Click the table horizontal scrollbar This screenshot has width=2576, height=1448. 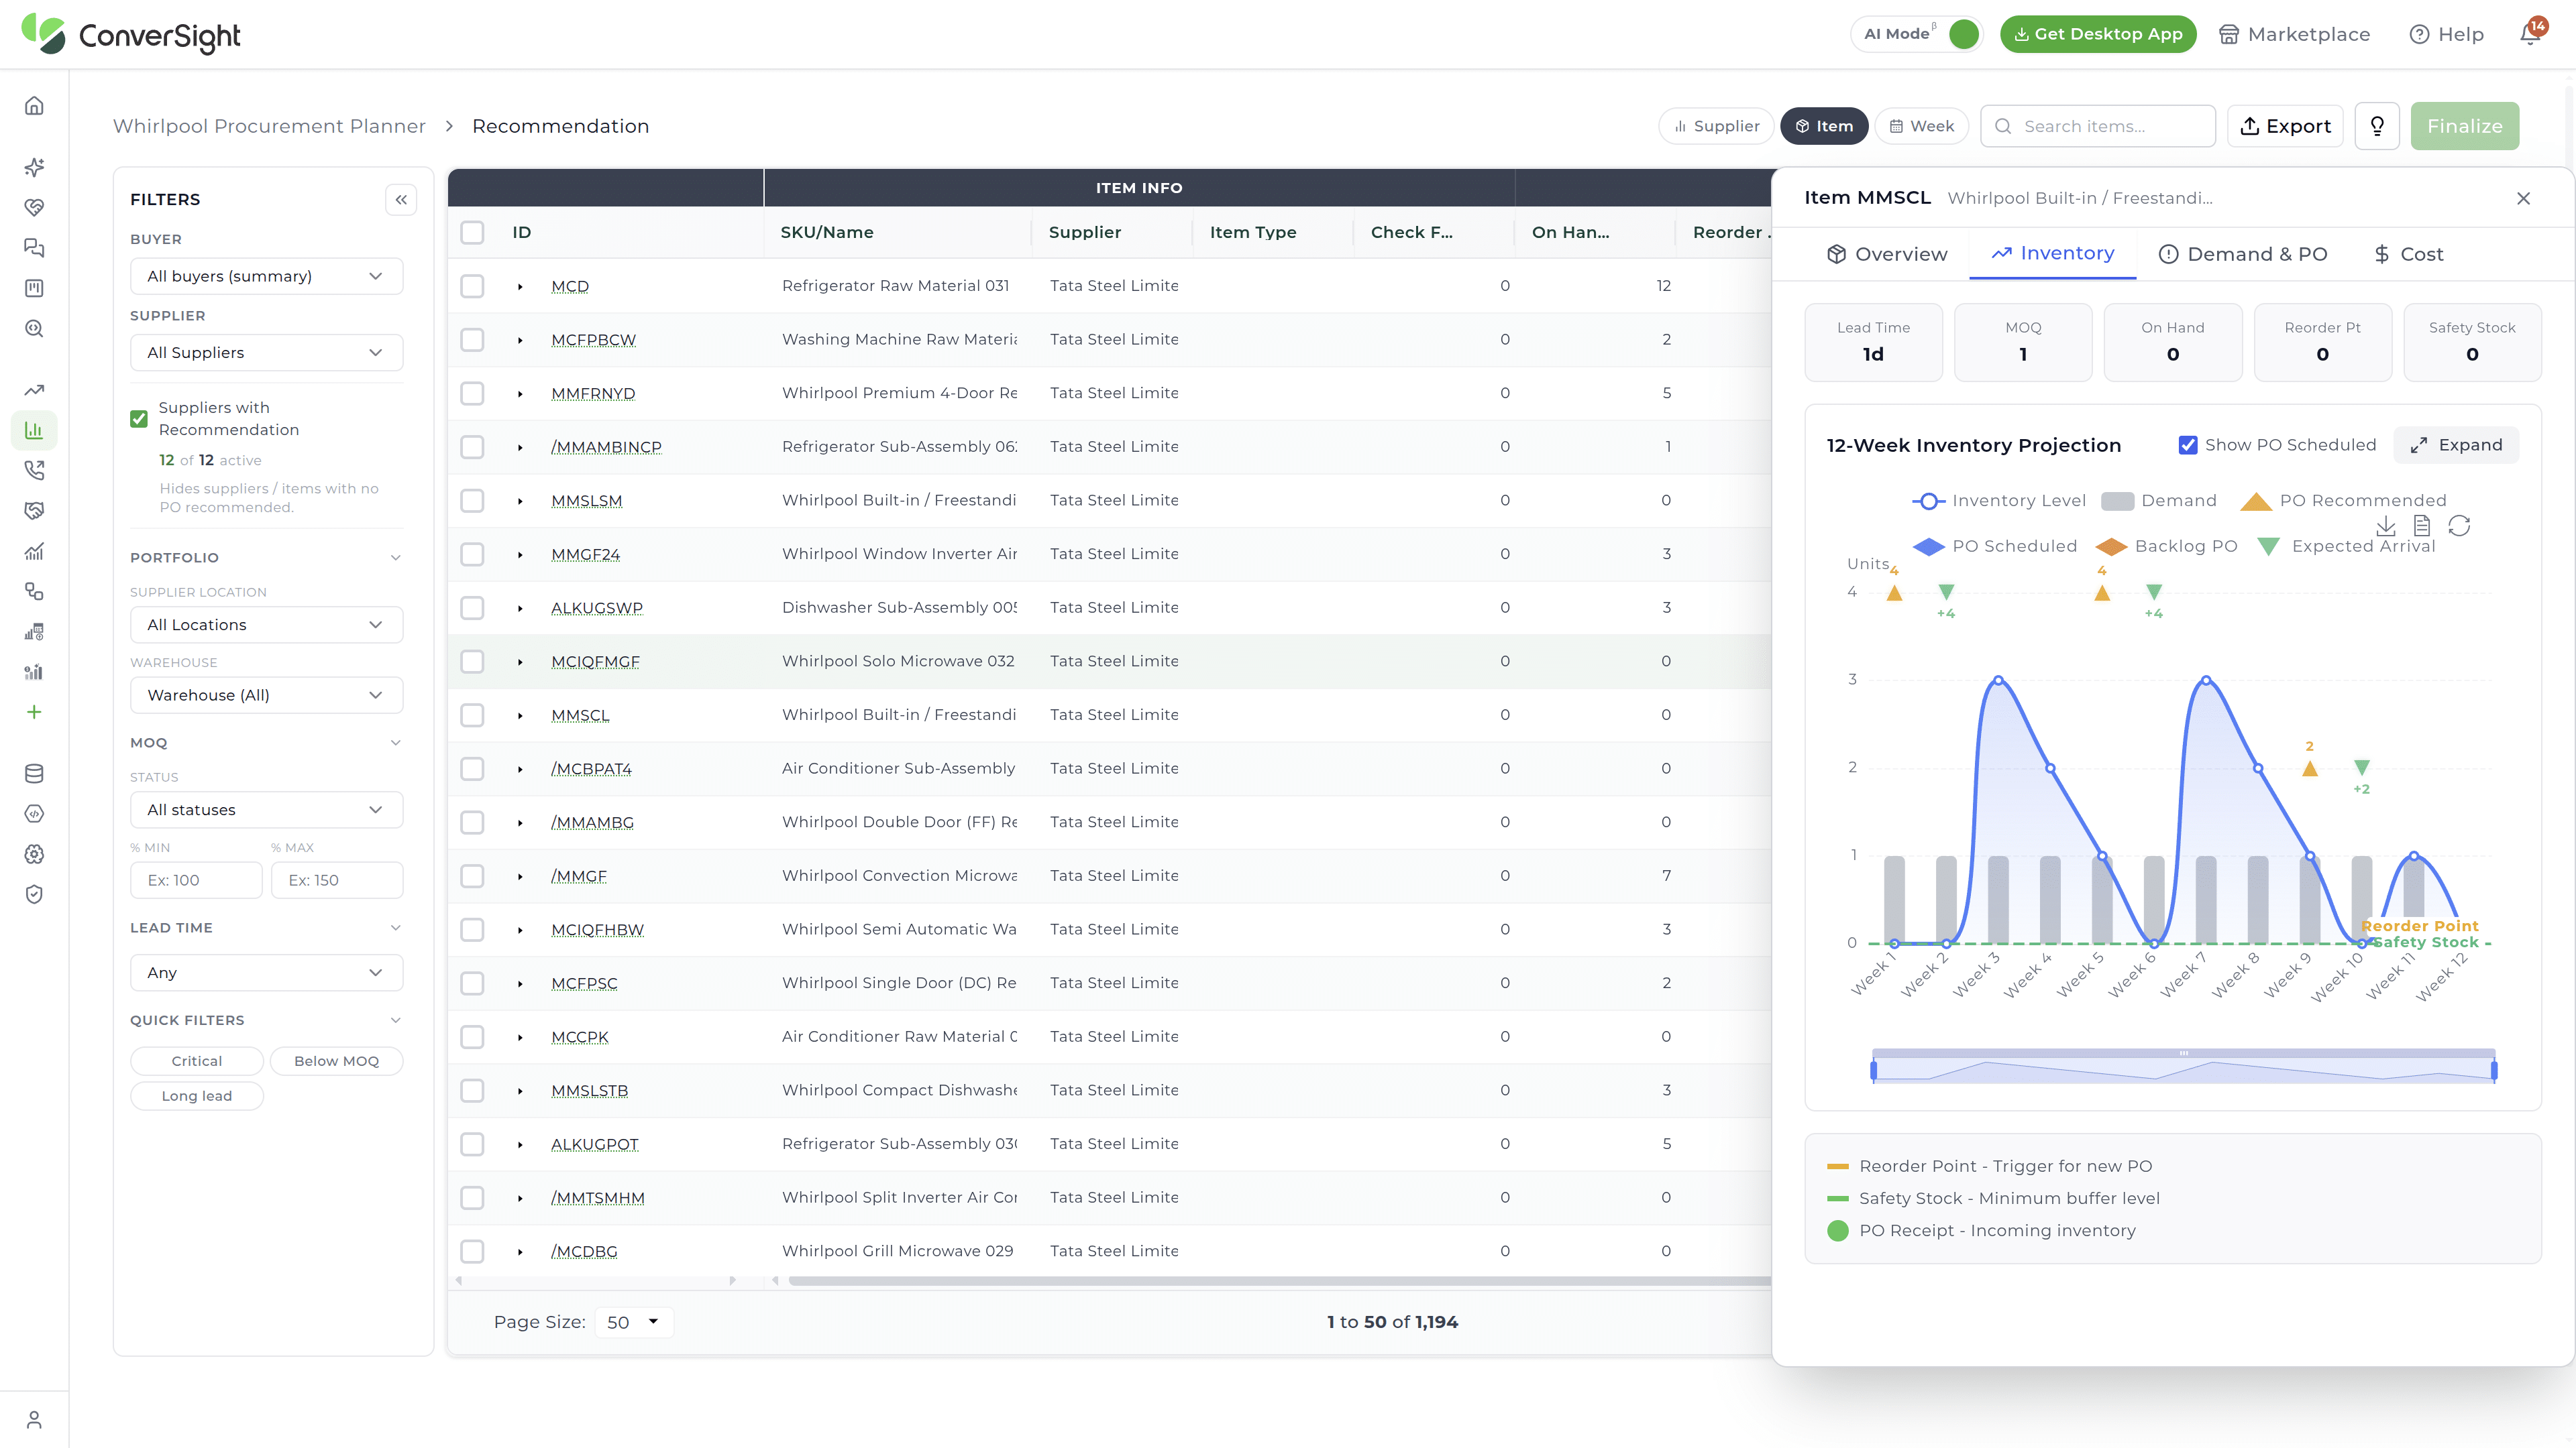[x=1280, y=1281]
